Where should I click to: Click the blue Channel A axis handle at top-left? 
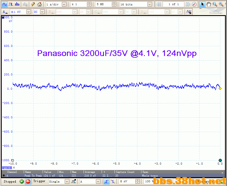[3, 18]
